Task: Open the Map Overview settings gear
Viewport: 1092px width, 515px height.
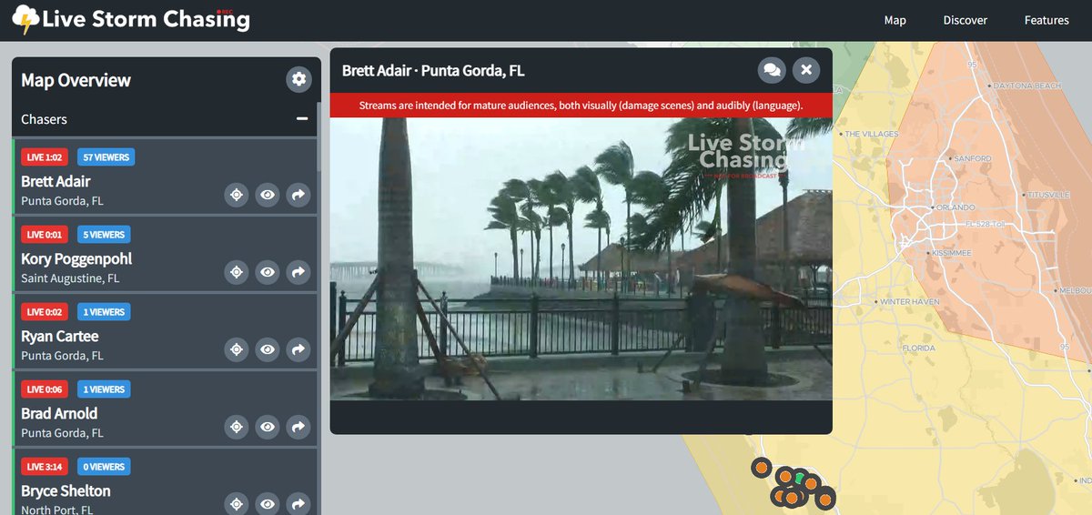Action: coord(298,79)
